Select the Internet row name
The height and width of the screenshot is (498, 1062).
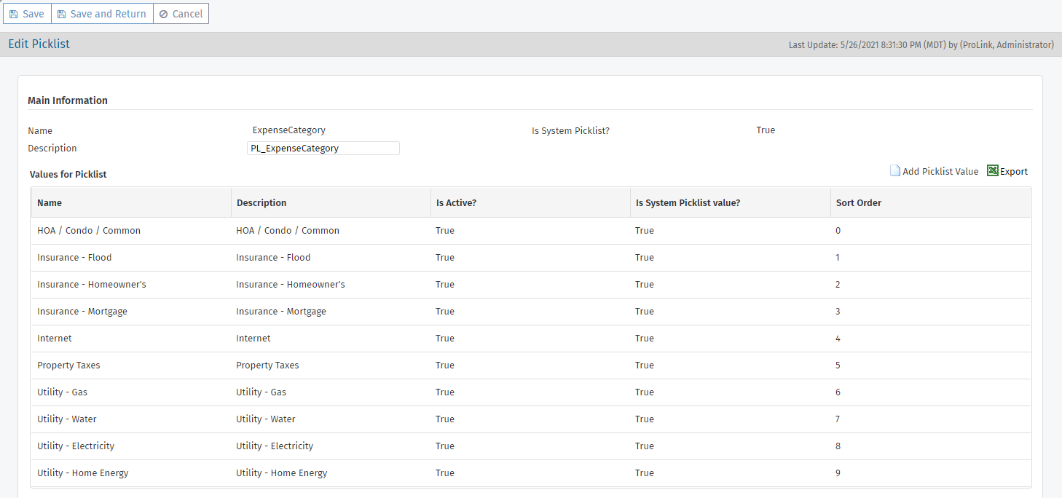tap(55, 339)
